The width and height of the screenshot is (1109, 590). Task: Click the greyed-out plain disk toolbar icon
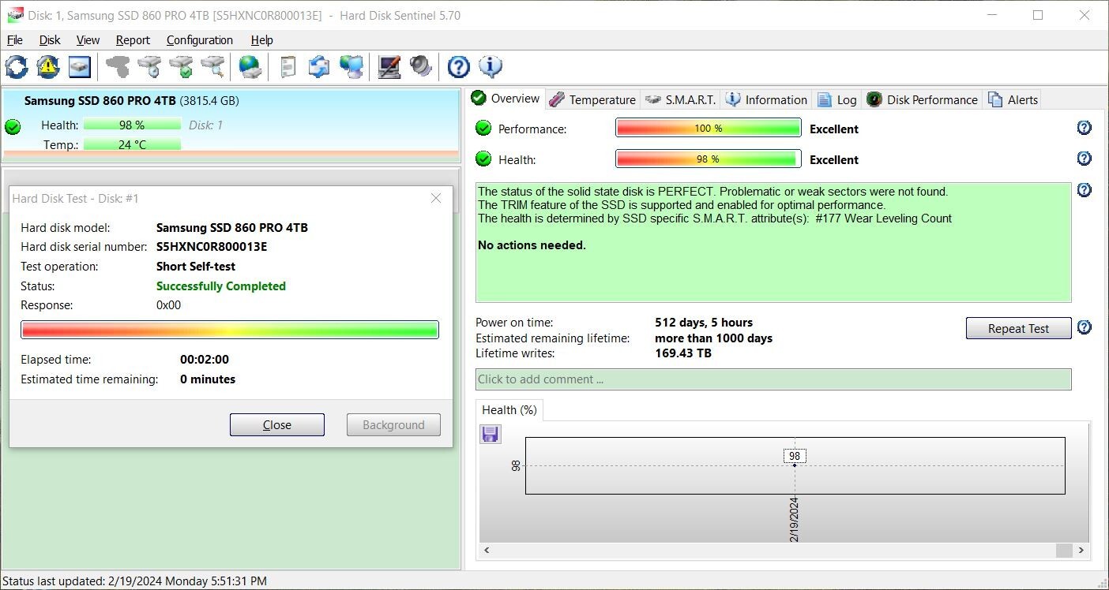coord(118,67)
